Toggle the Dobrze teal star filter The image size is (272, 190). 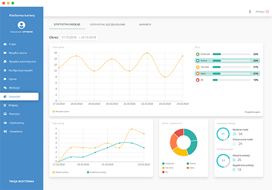coord(197,61)
